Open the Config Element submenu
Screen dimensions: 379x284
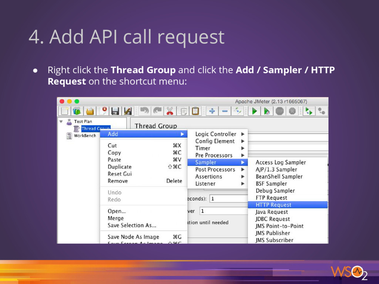coord(217,141)
